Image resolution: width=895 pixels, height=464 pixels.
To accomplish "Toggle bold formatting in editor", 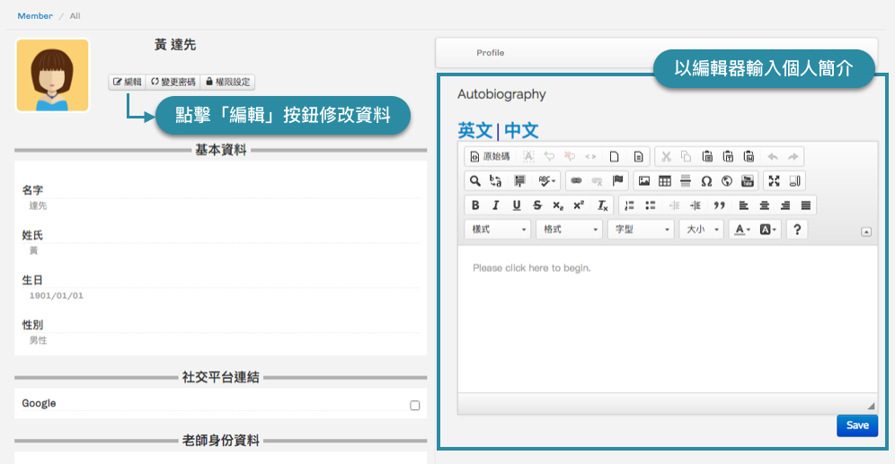I will coord(475,206).
